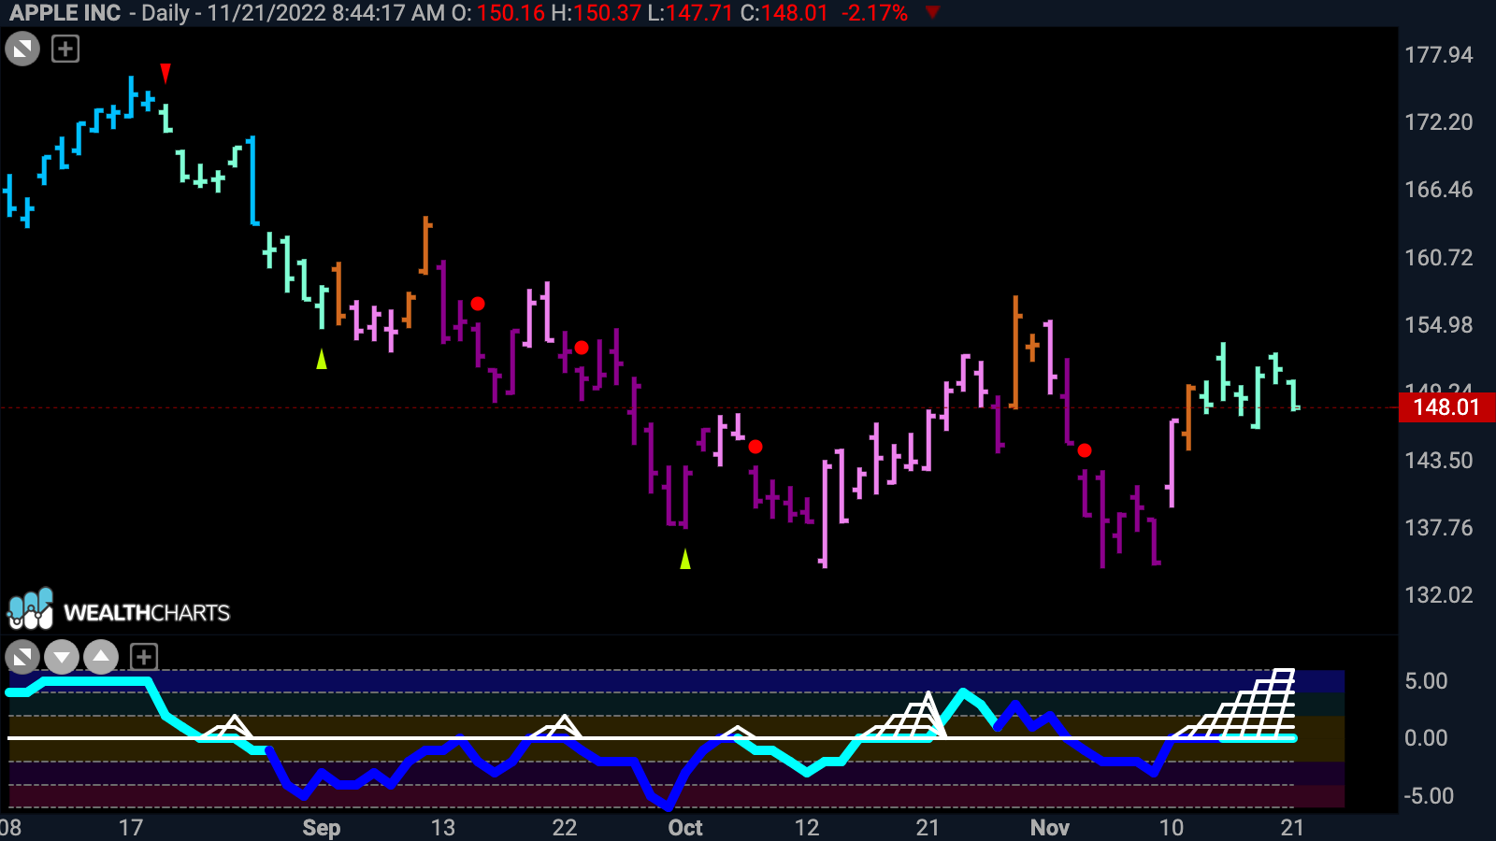Viewport: 1496px width, 841px height.
Task: Click the 13 label on the date axis
Action: pos(443,828)
